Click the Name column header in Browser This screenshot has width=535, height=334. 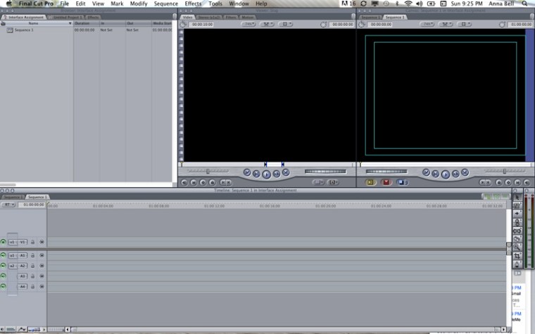pyautogui.click(x=33, y=23)
